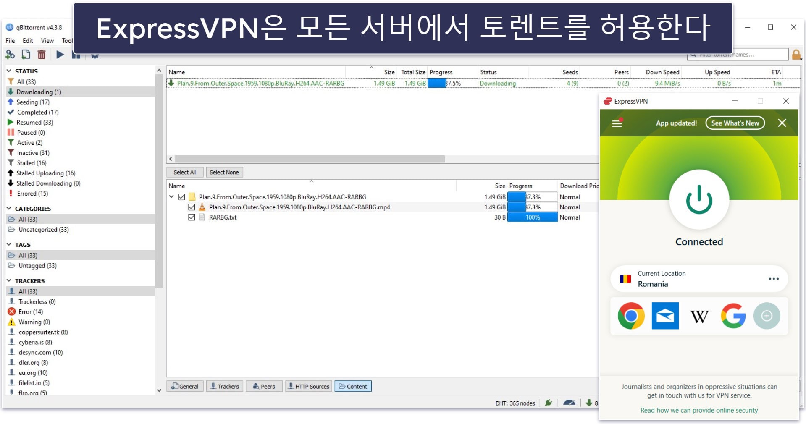Switch to the Peers tab
This screenshot has height=424, width=806.
coord(264,386)
